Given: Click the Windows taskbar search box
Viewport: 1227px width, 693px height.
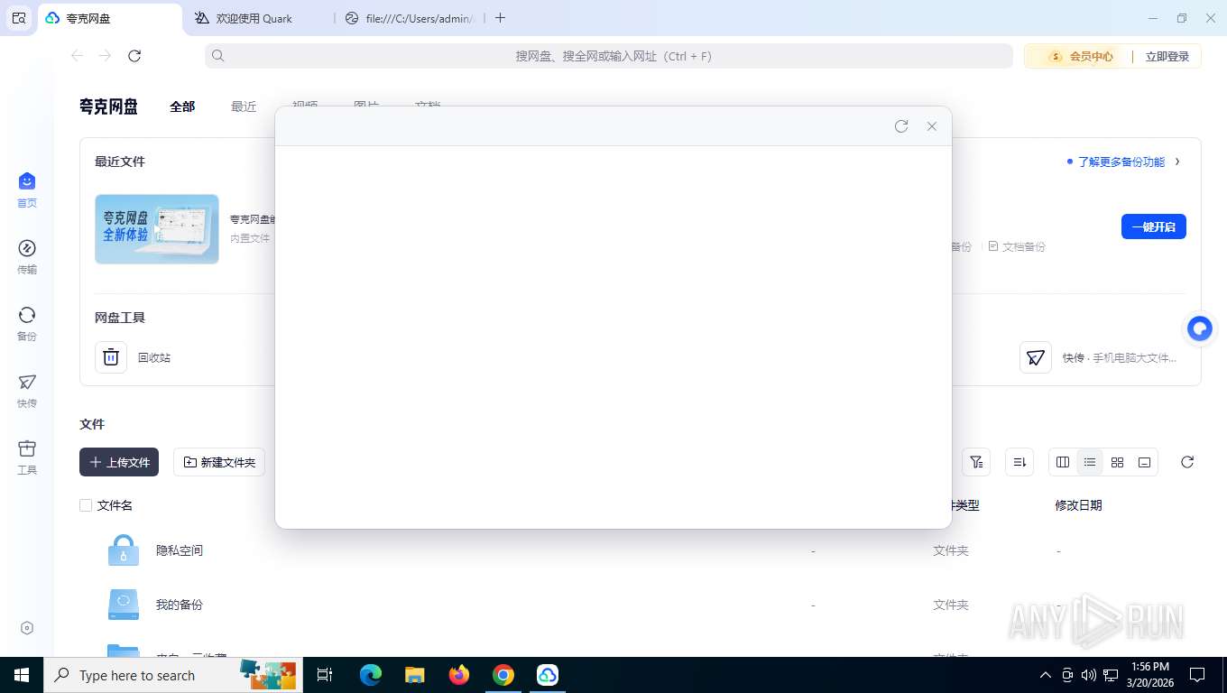Looking at the screenshot, I should coord(173,675).
